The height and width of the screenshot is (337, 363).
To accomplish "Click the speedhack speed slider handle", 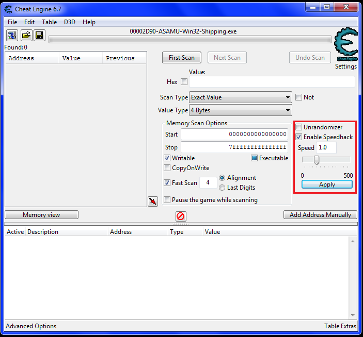I will click(x=317, y=160).
